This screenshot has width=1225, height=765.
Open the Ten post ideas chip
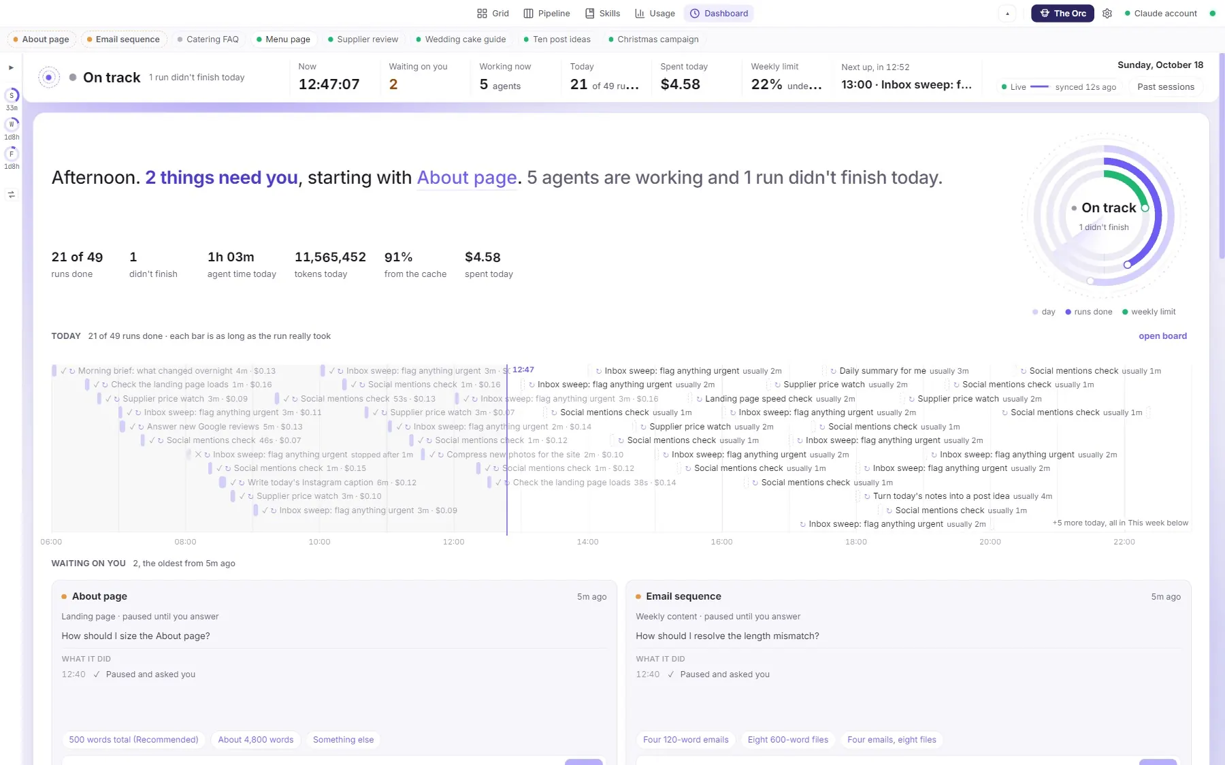coord(557,39)
